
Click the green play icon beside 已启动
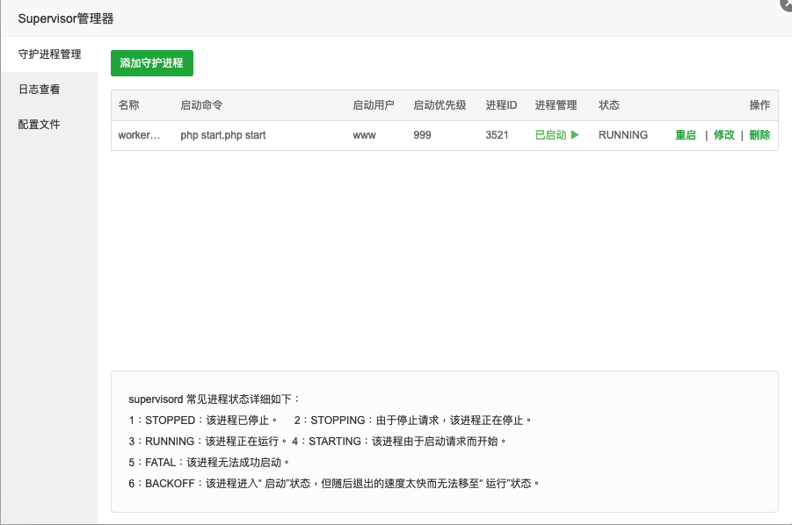[x=575, y=135]
